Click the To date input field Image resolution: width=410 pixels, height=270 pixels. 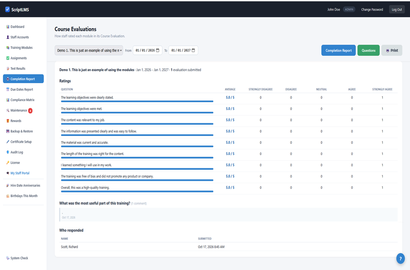click(x=183, y=50)
